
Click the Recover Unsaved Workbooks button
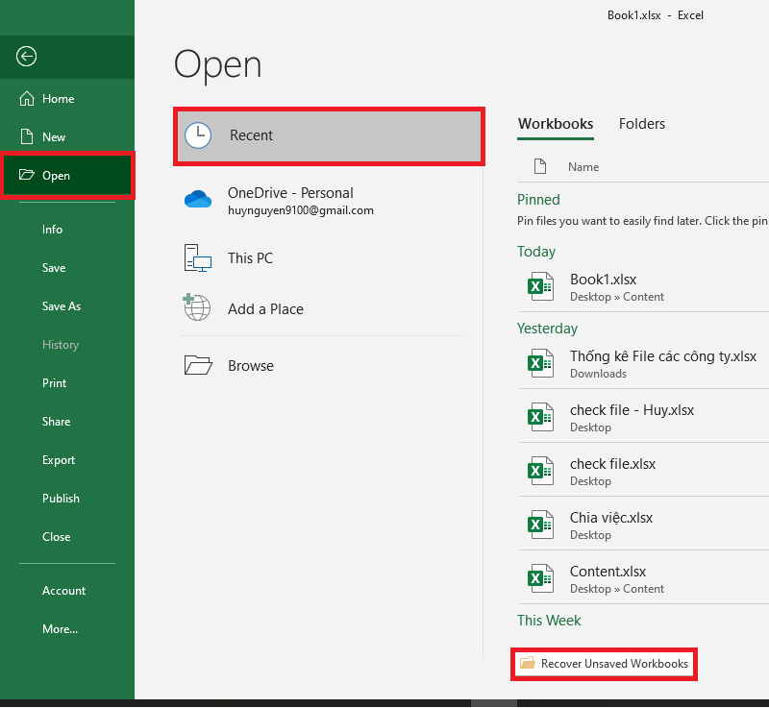pos(605,664)
